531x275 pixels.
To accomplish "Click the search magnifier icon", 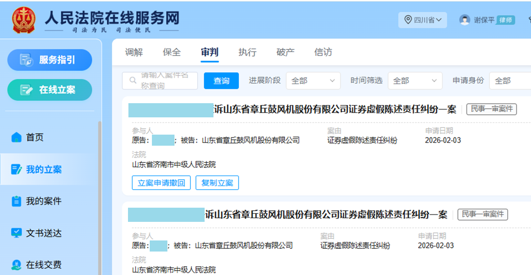I will tap(133, 81).
